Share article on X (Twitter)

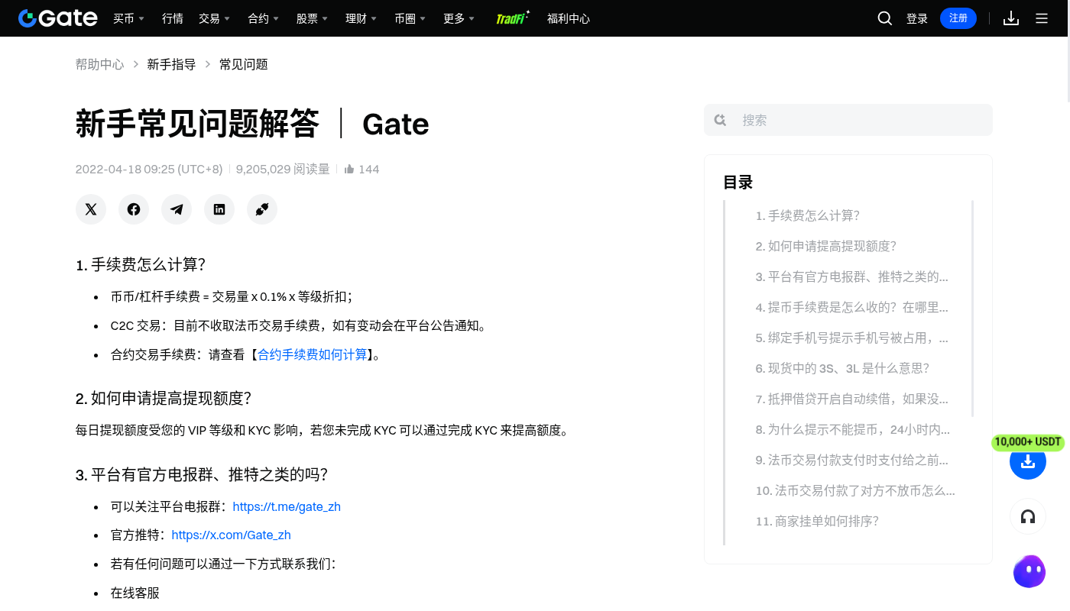pyautogui.click(x=91, y=209)
